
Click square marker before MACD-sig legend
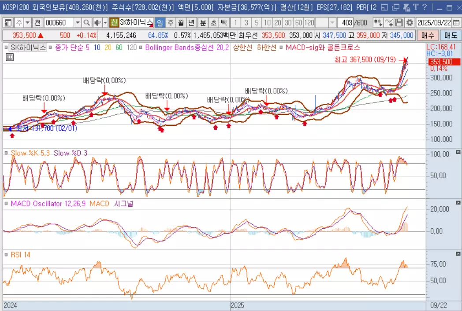tap(281, 48)
